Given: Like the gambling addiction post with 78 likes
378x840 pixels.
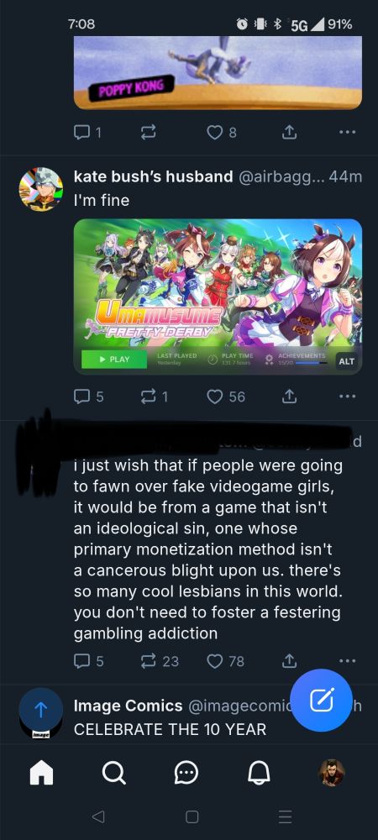Looking at the screenshot, I should (225, 661).
